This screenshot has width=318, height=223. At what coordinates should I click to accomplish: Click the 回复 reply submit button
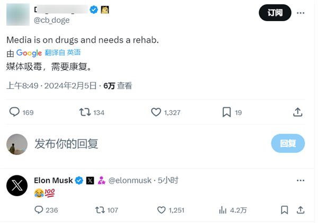point(288,143)
